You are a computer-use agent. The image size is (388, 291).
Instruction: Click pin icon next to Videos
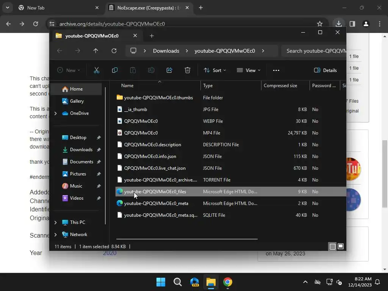(x=99, y=198)
